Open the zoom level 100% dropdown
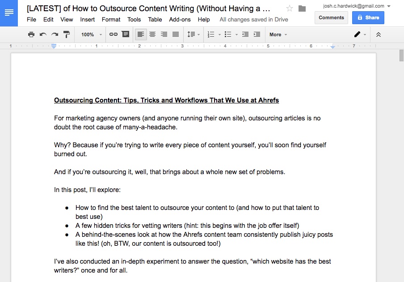404x282 pixels. tap(92, 34)
